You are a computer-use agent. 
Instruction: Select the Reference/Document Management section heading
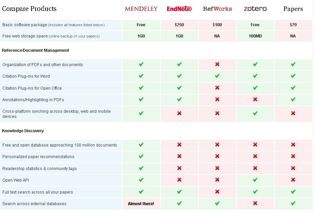click(36, 50)
